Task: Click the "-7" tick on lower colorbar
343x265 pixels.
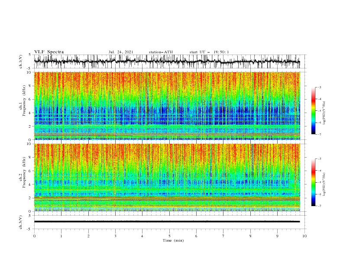Action: pos(319,206)
